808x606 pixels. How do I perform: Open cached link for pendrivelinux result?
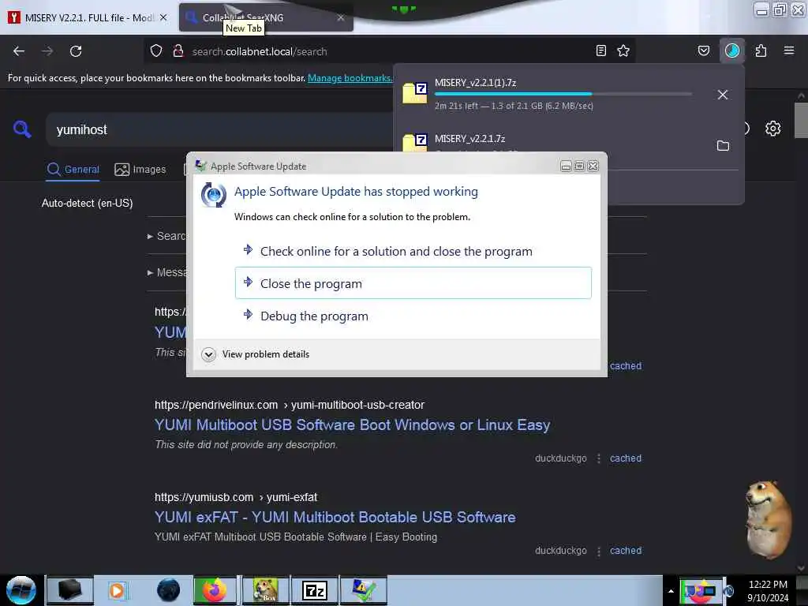tap(626, 458)
